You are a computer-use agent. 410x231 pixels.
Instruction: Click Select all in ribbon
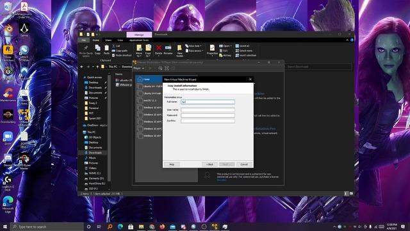(x=242, y=46)
